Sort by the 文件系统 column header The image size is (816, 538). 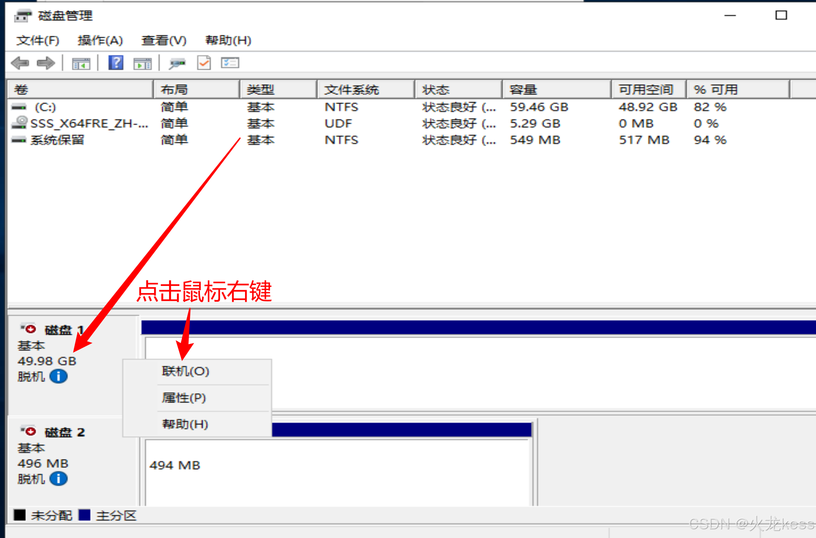351,90
